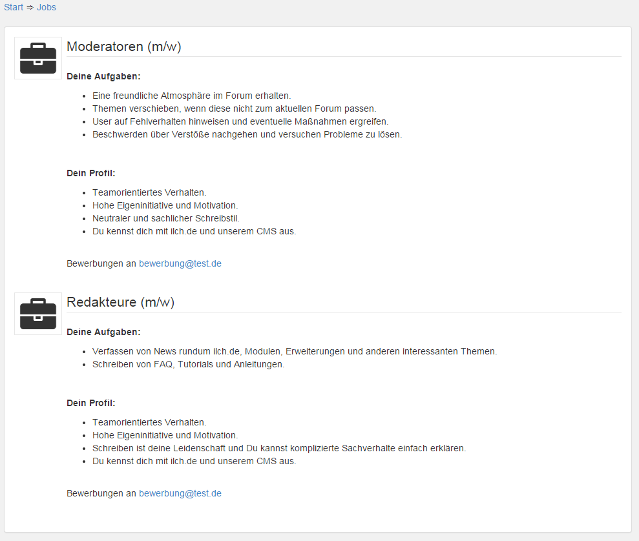Click Schreiben ist deine Leidenschaft item
This screenshot has width=639, height=541.
tap(279, 448)
